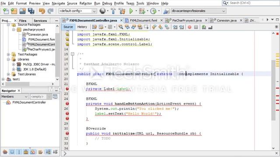280x157 pixels.
Task: Click the Debug Project icon
Action: pyautogui.click(x=142, y=11)
